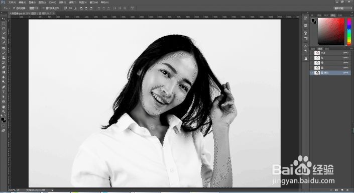Open the Brush presets panel icon in dock
Image resolution: width=354 pixels, height=193 pixels.
pyautogui.click(x=306, y=33)
